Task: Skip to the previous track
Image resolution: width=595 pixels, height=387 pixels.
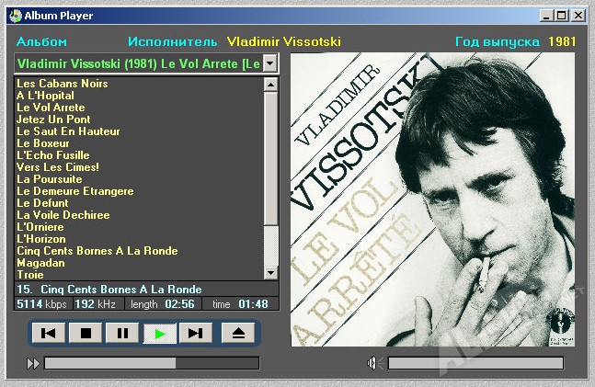Action: [48, 333]
